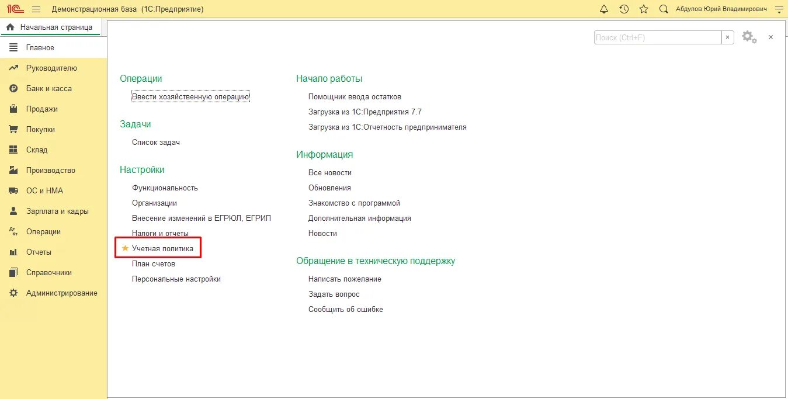Click the Банк и касса ruble icon
Image resolution: width=788 pixels, height=399 pixels.
(13, 89)
